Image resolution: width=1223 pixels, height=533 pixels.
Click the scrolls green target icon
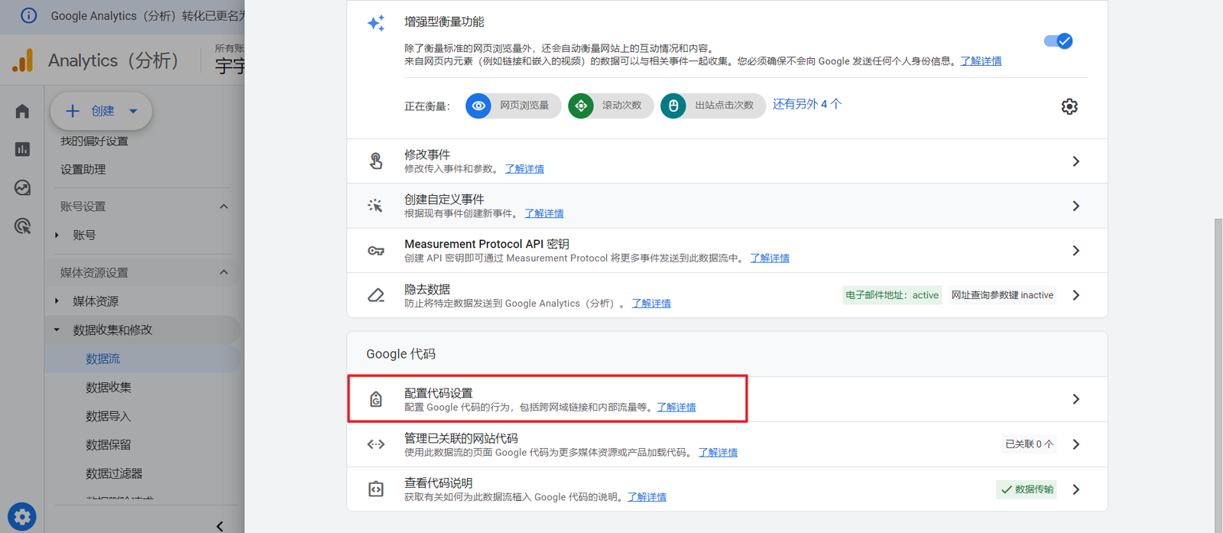(x=581, y=106)
